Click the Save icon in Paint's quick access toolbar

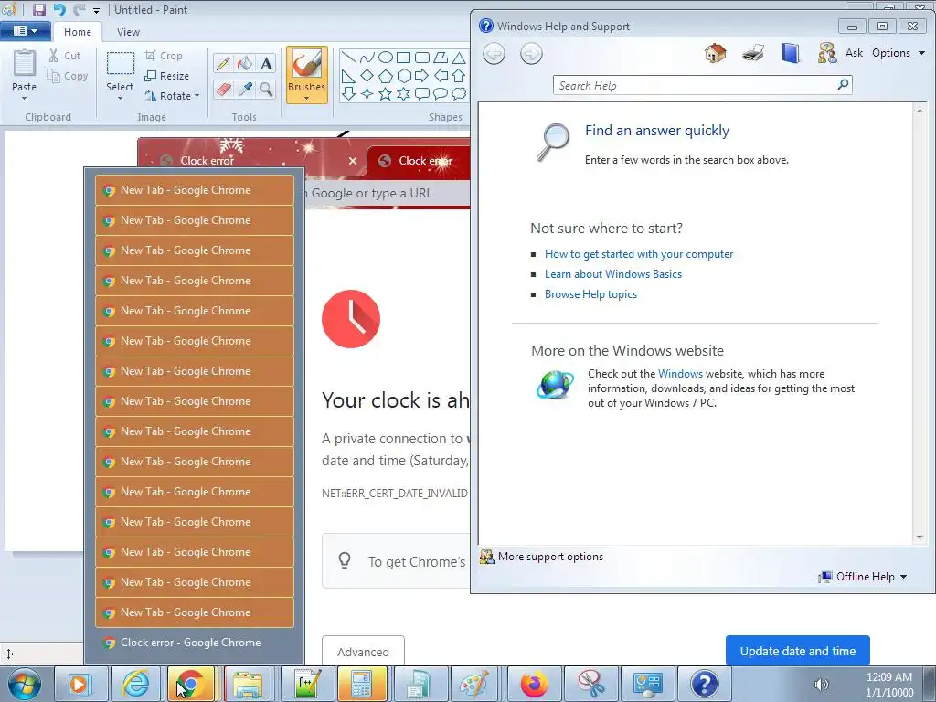tap(39, 9)
